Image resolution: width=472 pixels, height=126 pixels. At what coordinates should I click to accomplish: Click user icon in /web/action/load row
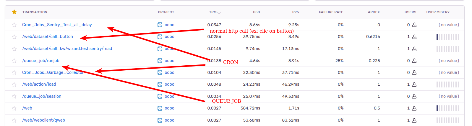(414, 84)
